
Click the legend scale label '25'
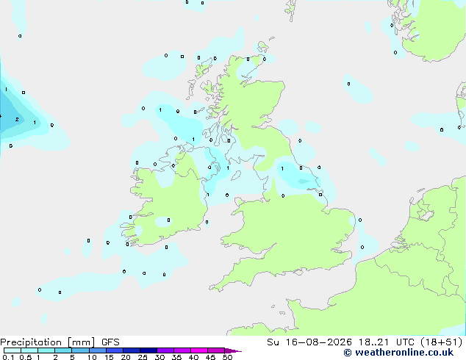pyautogui.click(x=143, y=357)
